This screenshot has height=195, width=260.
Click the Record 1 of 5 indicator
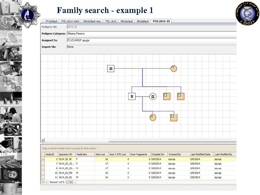[x=57, y=182]
